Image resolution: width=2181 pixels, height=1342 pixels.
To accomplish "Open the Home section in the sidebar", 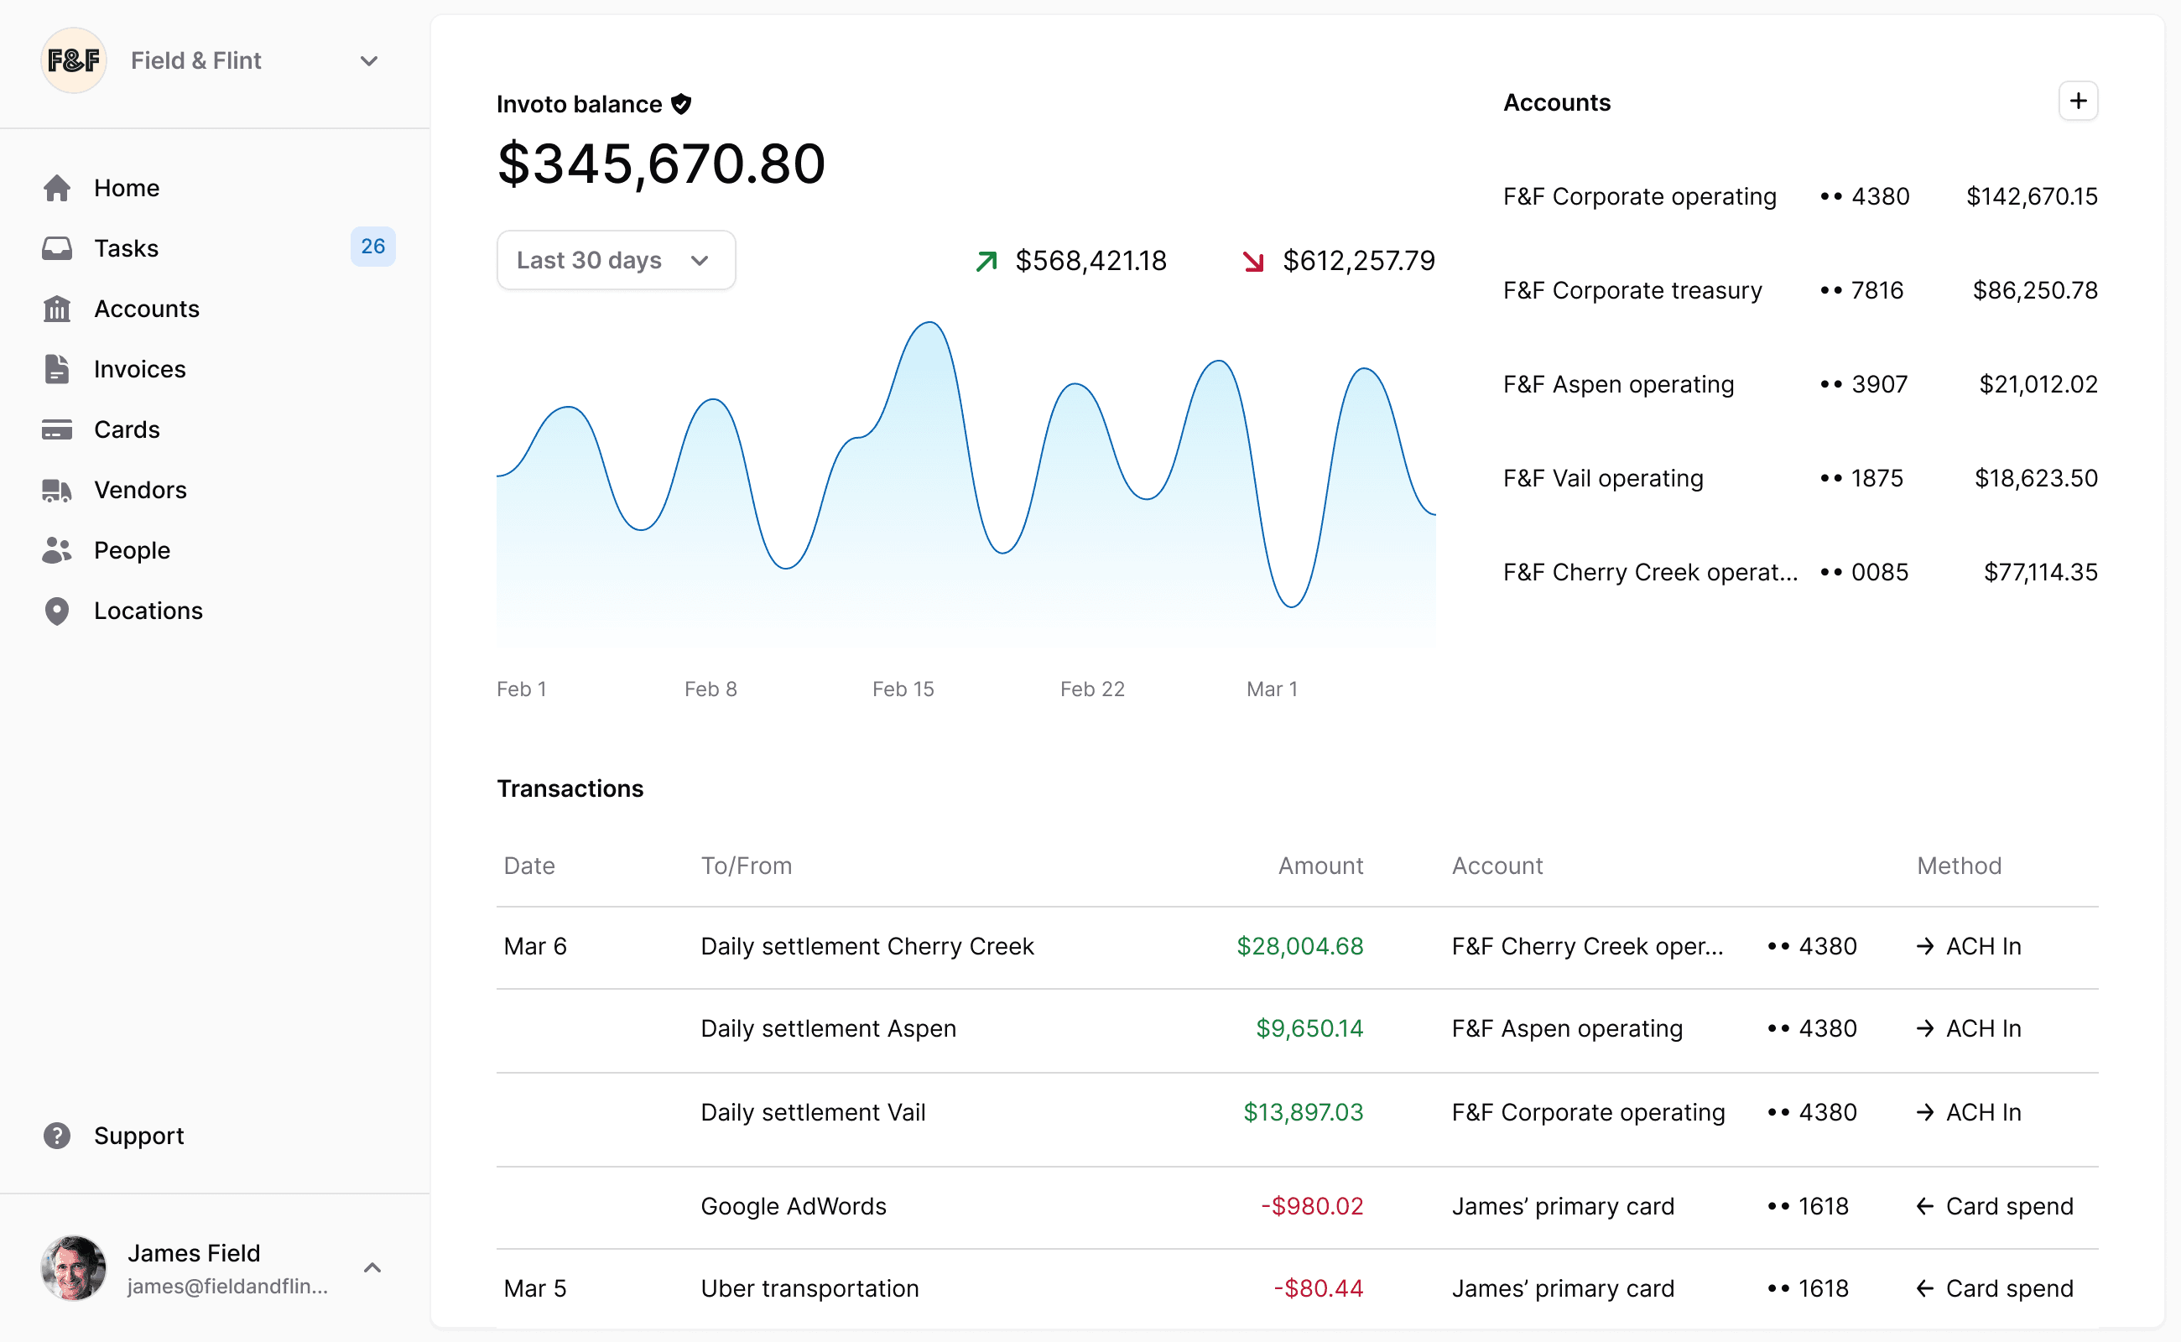I will pyautogui.click(x=58, y=187).
